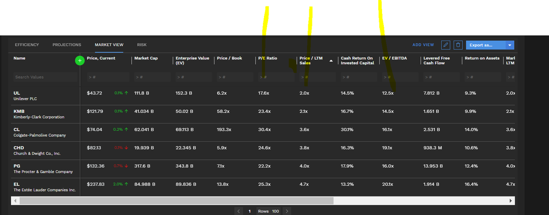Sort by Enterprise Value (EV) header
Viewport: 549px width, 215px height.
pos(192,60)
